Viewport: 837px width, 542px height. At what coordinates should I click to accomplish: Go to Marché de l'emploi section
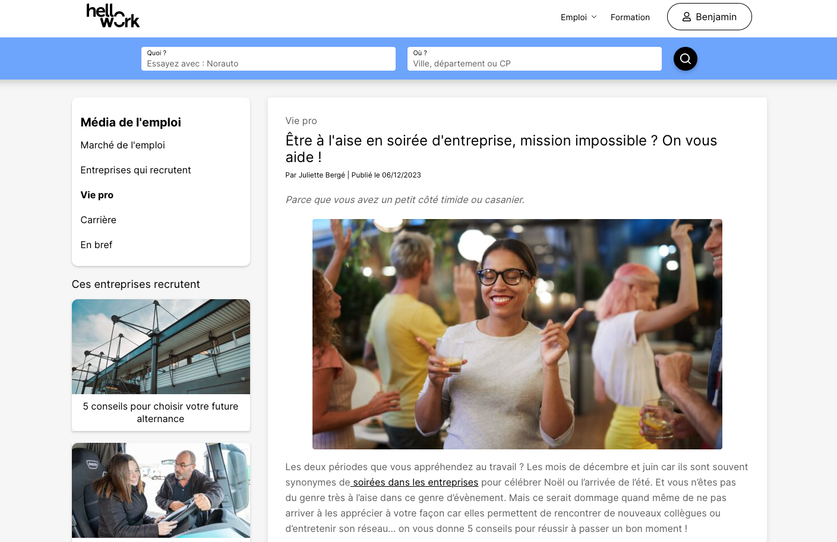(x=122, y=145)
